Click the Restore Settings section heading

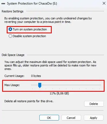click(x=12, y=11)
